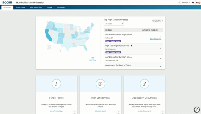Click the Goleta, CA location text
This screenshot has width=201, height=114.
(x=109, y=38)
